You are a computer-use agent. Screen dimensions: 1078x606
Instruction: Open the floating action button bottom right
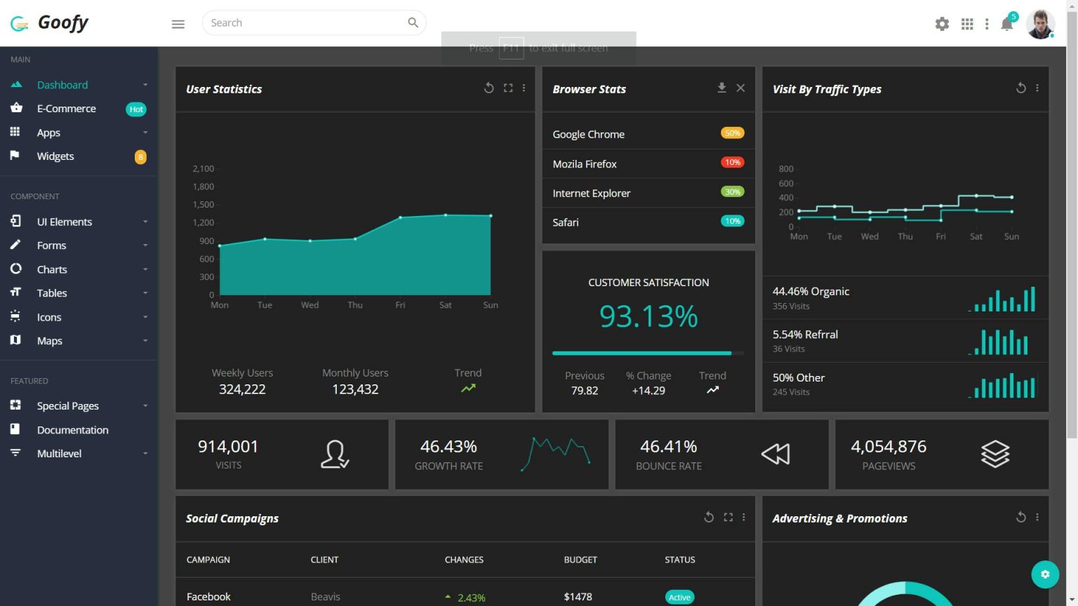click(x=1045, y=574)
